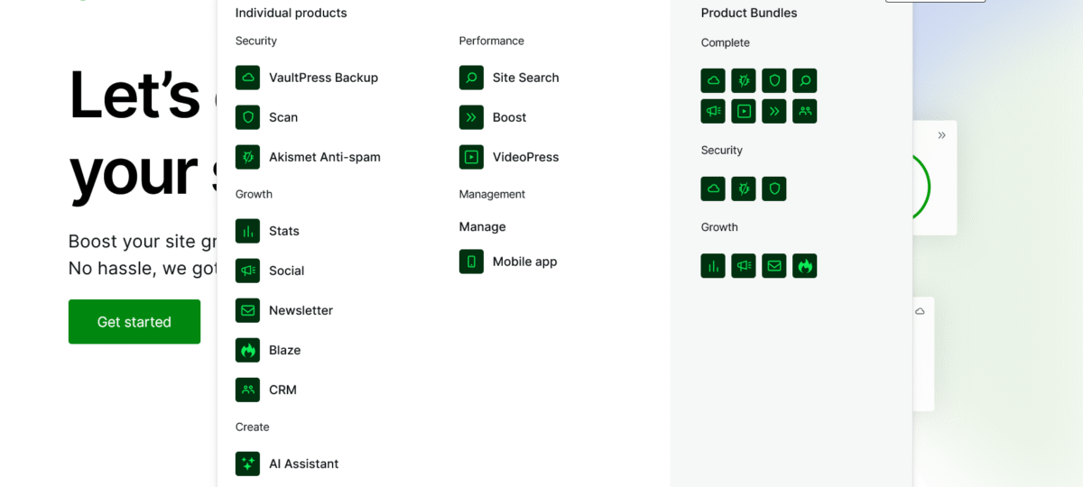Open the Security bundle heading link

[721, 151]
